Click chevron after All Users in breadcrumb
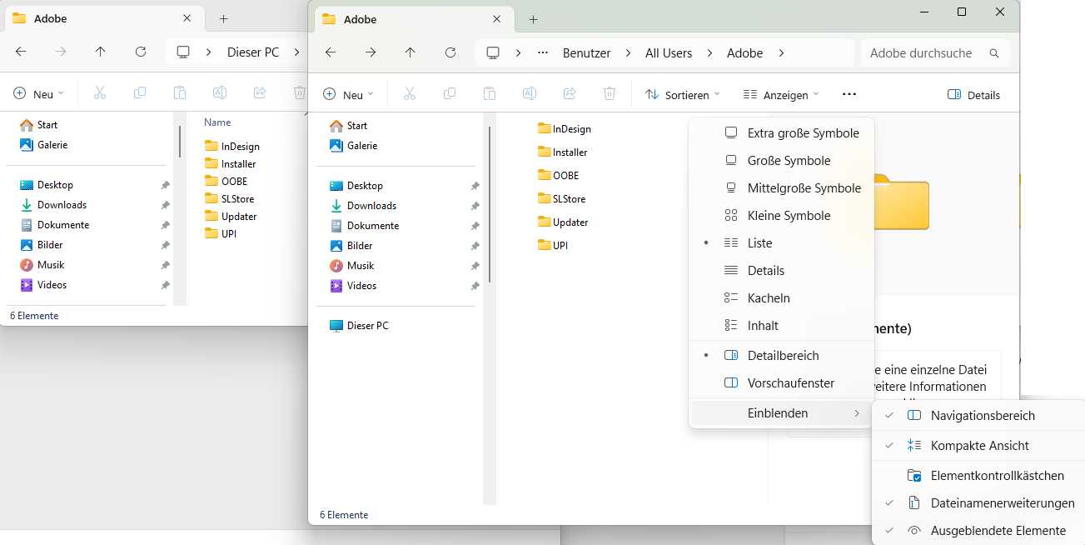The image size is (1085, 545). [710, 52]
